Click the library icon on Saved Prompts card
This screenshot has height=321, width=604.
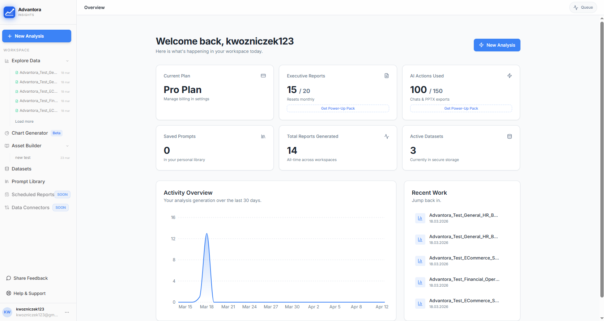coord(263,136)
